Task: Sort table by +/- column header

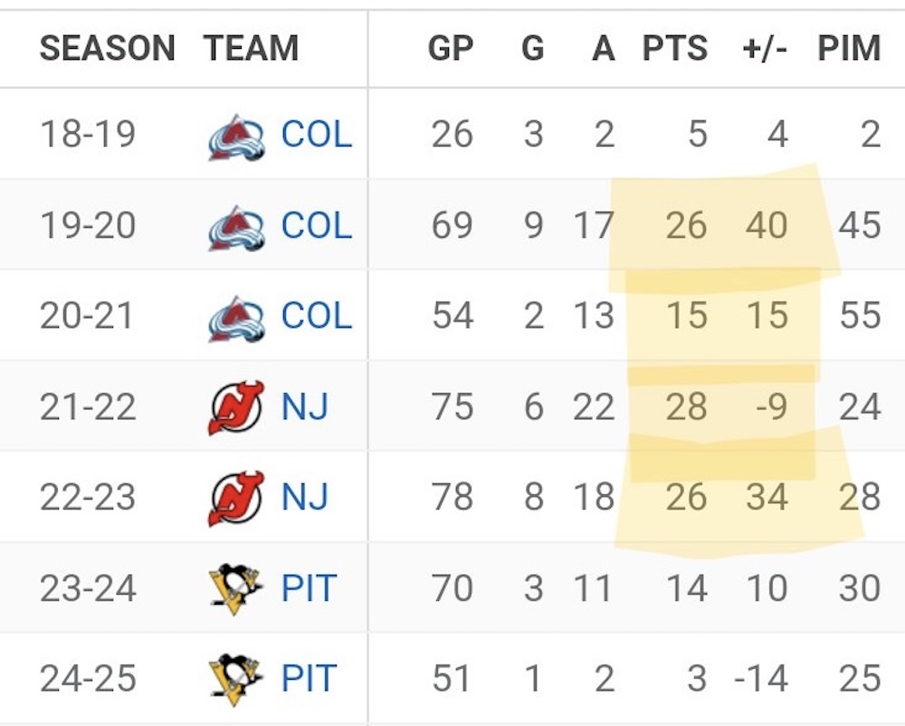Action: [x=765, y=48]
